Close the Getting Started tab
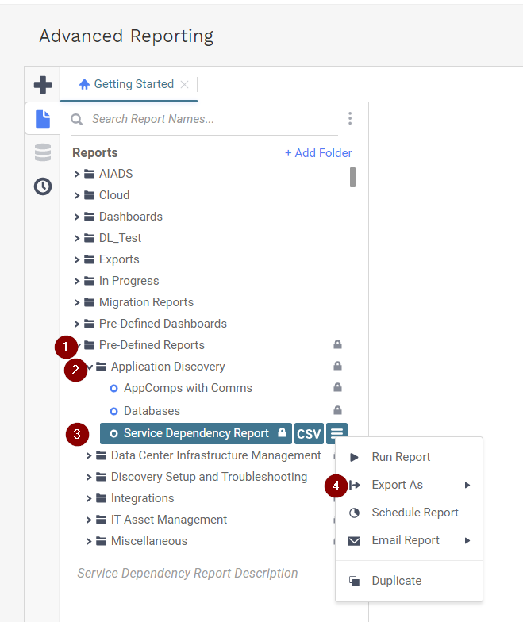This screenshot has width=523, height=622. pos(185,84)
